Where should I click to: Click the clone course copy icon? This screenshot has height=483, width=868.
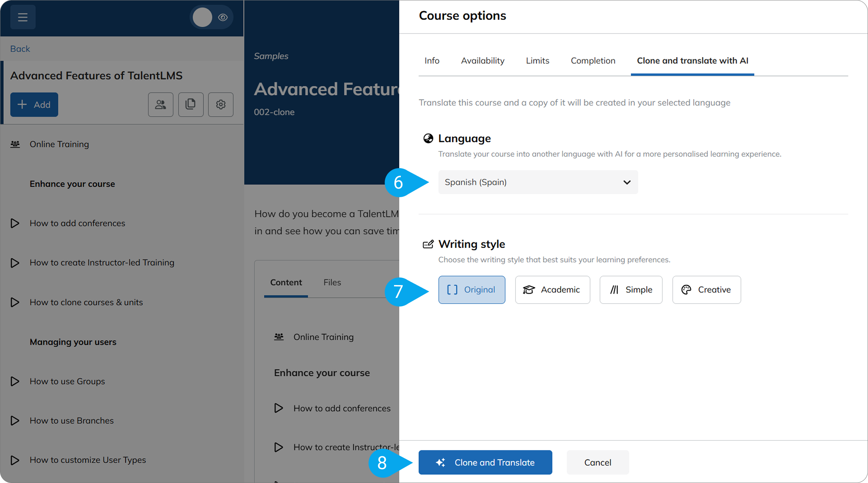click(x=191, y=104)
